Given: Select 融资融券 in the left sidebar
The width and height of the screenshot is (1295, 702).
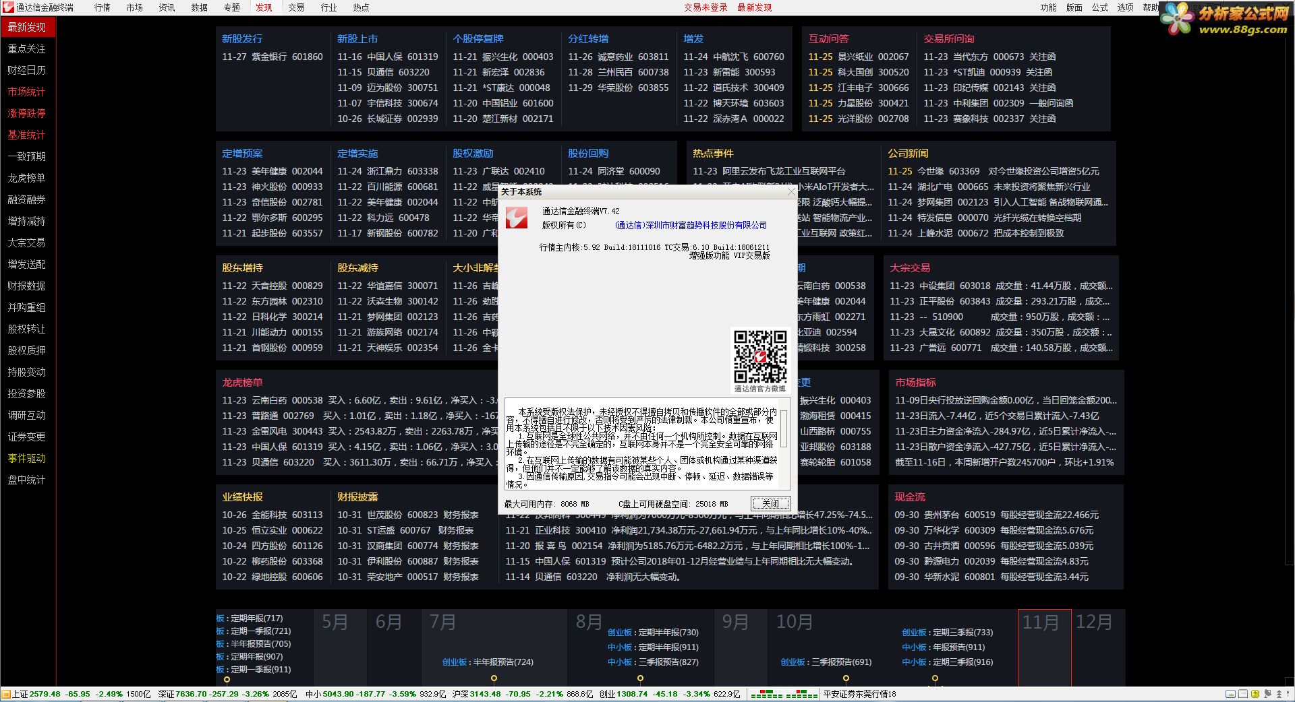Looking at the screenshot, I should (28, 199).
